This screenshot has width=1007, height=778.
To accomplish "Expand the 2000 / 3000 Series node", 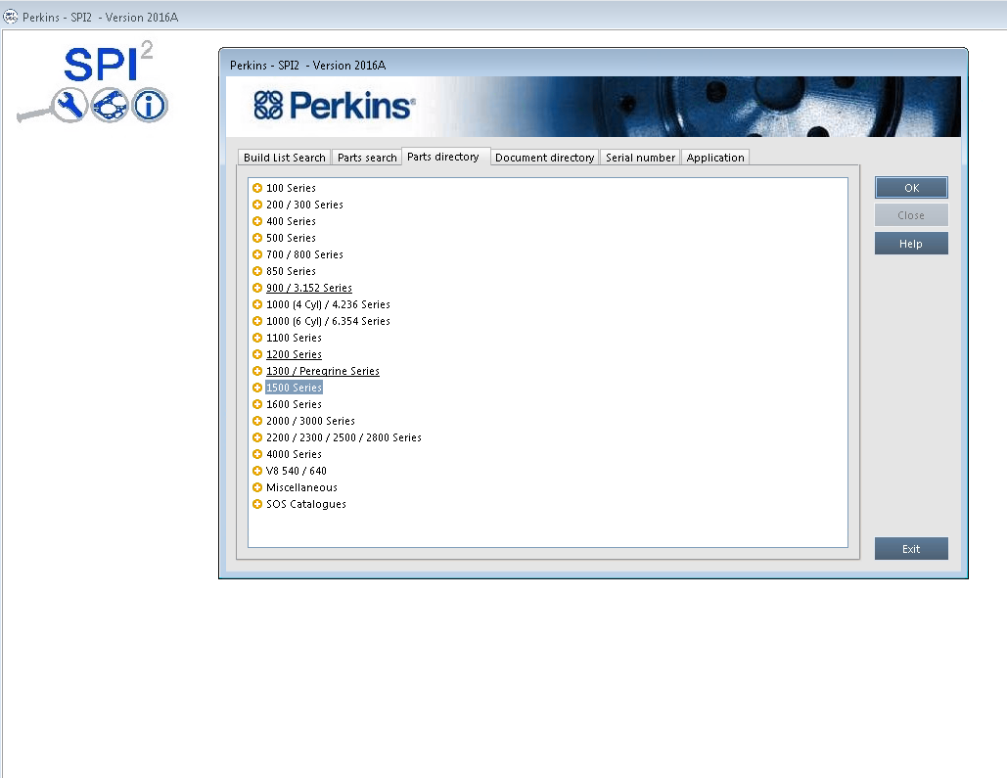I will pyautogui.click(x=257, y=421).
